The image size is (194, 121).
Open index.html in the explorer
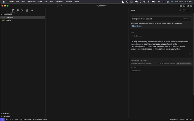tap(23, 17)
